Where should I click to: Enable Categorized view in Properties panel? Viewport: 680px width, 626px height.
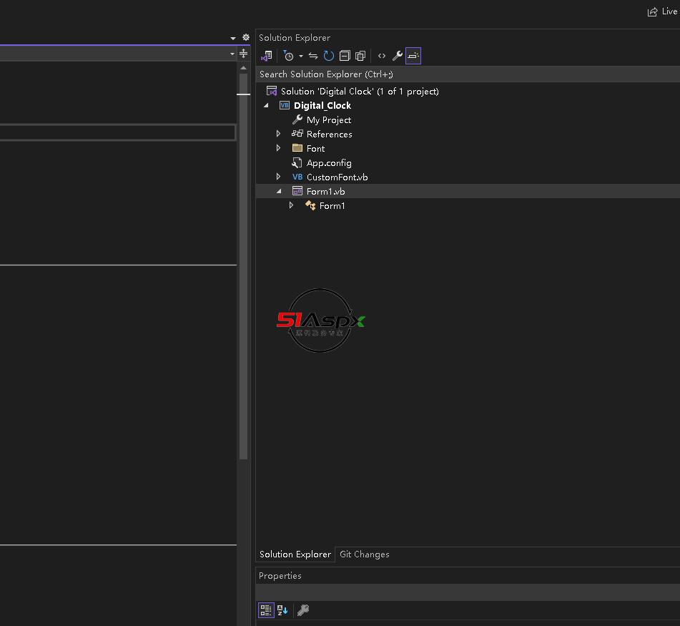[266, 610]
